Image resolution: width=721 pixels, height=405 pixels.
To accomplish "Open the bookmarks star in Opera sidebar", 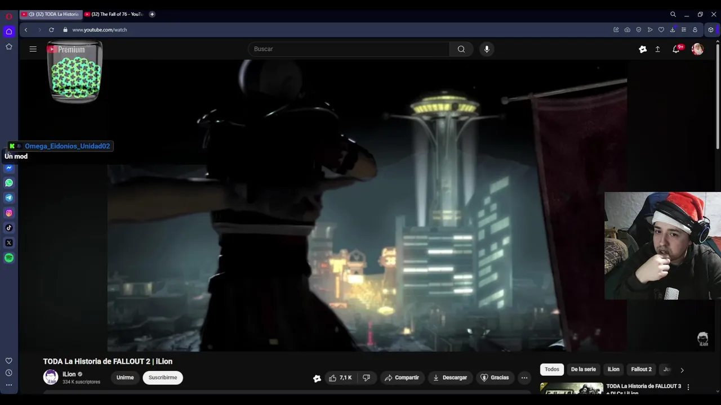I will pyautogui.click(x=9, y=47).
